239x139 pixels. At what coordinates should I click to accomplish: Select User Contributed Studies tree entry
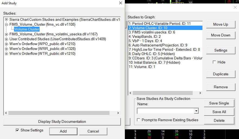pos(58,39)
